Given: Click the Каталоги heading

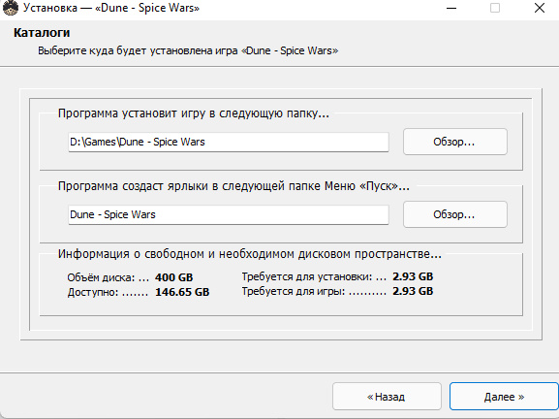Looking at the screenshot, I should [42, 33].
